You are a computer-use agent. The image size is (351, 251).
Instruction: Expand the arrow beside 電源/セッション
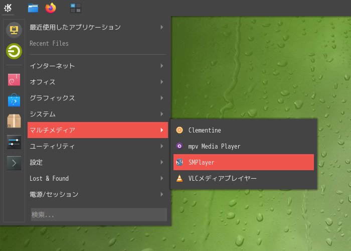[x=162, y=194]
